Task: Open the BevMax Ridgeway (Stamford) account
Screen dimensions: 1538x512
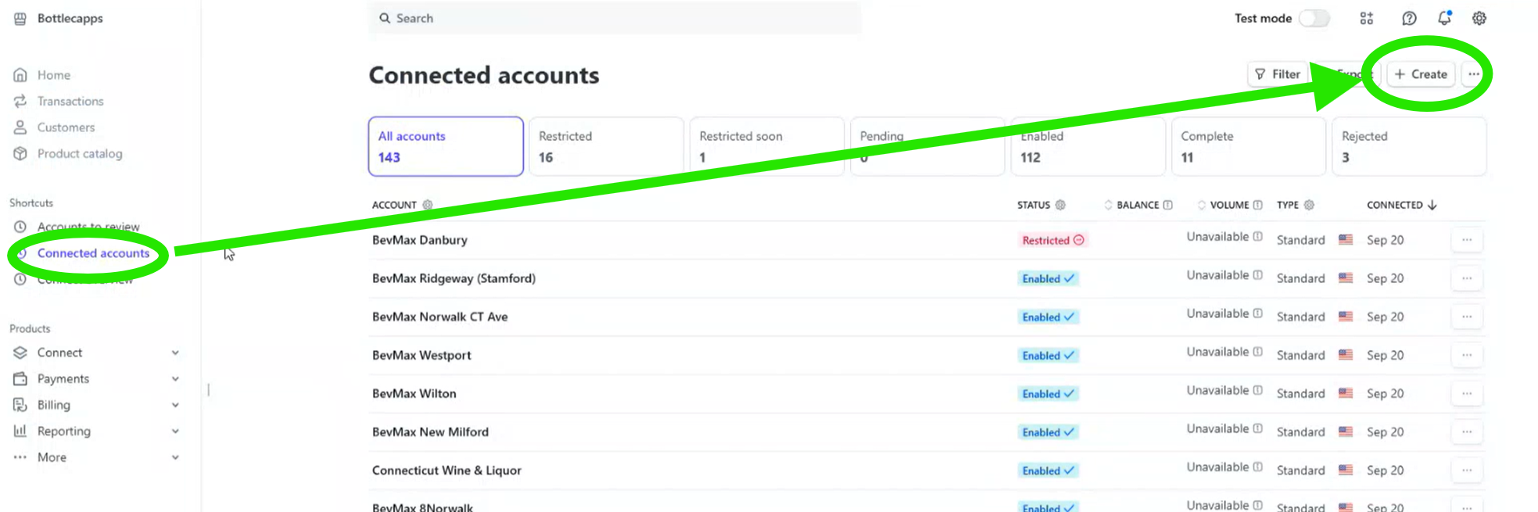Action: click(x=454, y=278)
